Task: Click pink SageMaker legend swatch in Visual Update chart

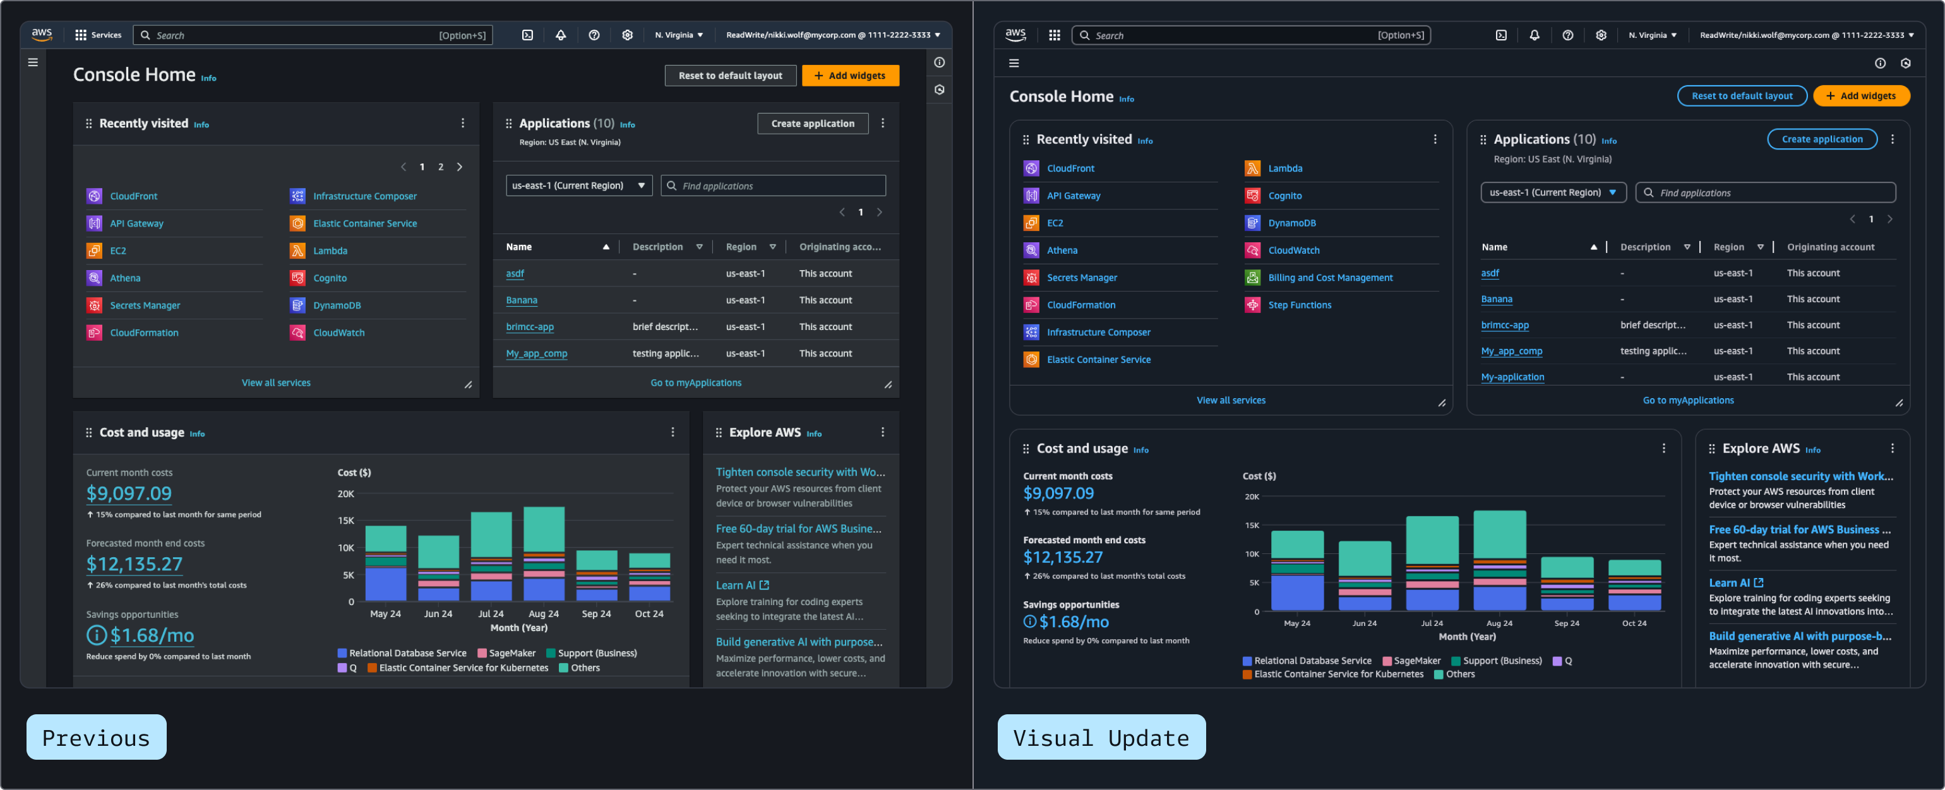Action: (1387, 661)
